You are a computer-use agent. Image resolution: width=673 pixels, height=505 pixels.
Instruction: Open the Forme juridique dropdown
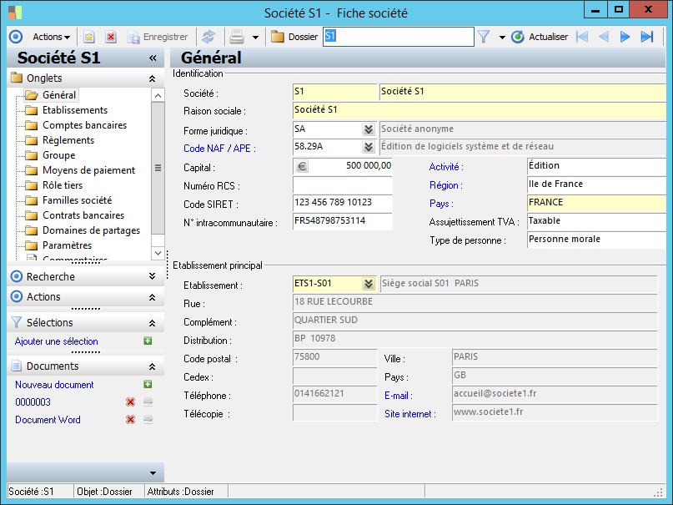(368, 129)
